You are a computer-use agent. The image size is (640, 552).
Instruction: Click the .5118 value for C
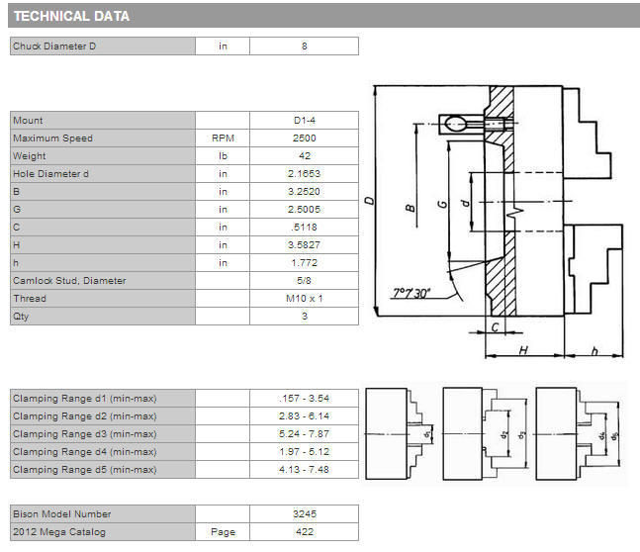pyautogui.click(x=304, y=227)
